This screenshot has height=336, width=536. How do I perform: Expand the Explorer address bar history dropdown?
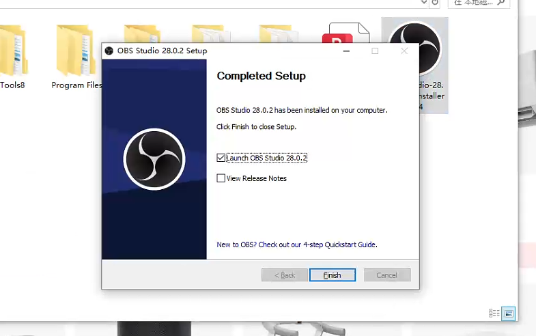424,2
